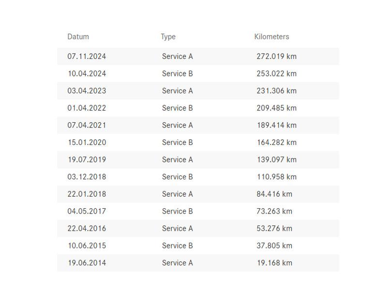The image size is (387, 290).
Task: Click the Kilometers column header
Action: pos(271,37)
